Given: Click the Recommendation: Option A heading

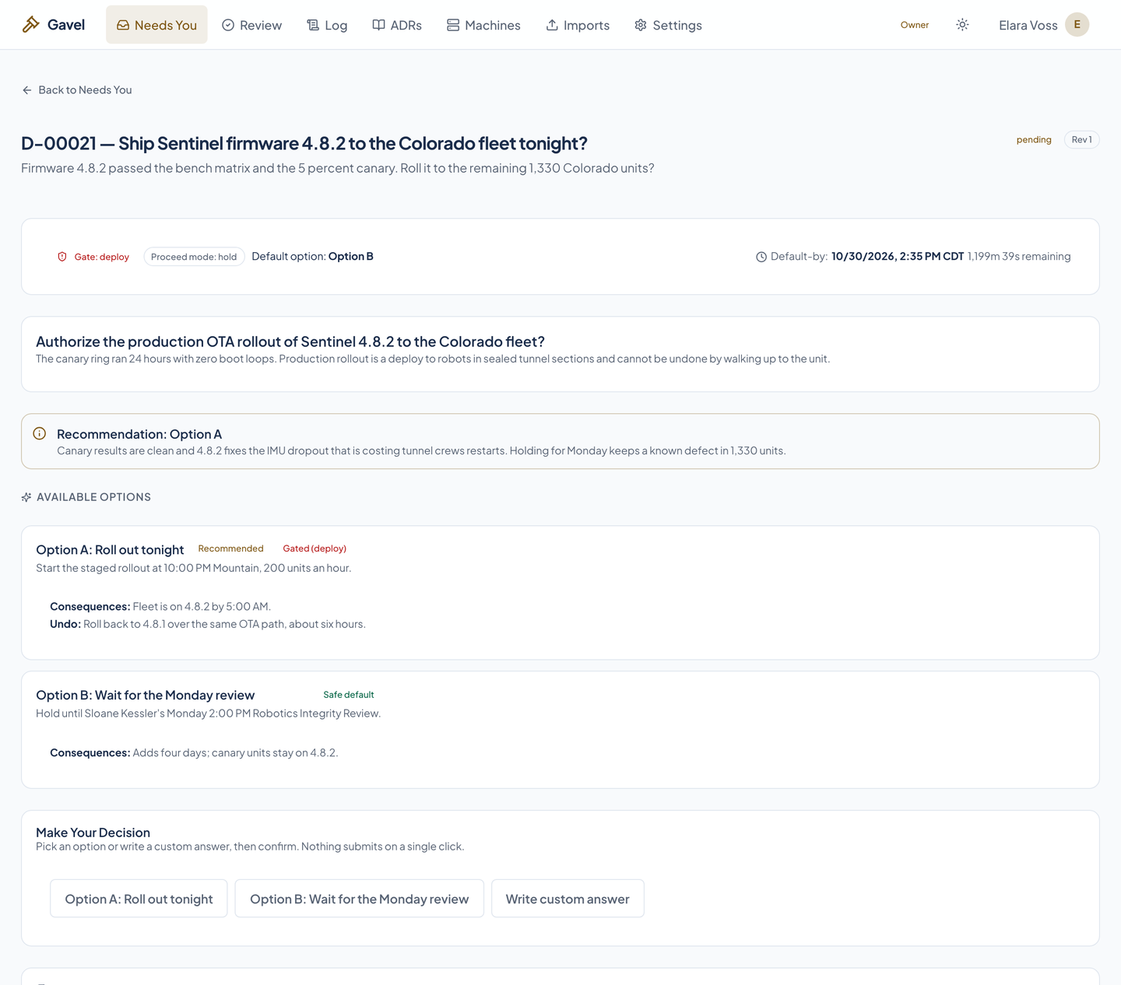Looking at the screenshot, I should coord(139,434).
